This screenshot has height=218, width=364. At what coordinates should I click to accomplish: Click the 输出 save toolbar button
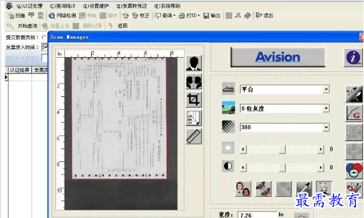click(x=212, y=16)
